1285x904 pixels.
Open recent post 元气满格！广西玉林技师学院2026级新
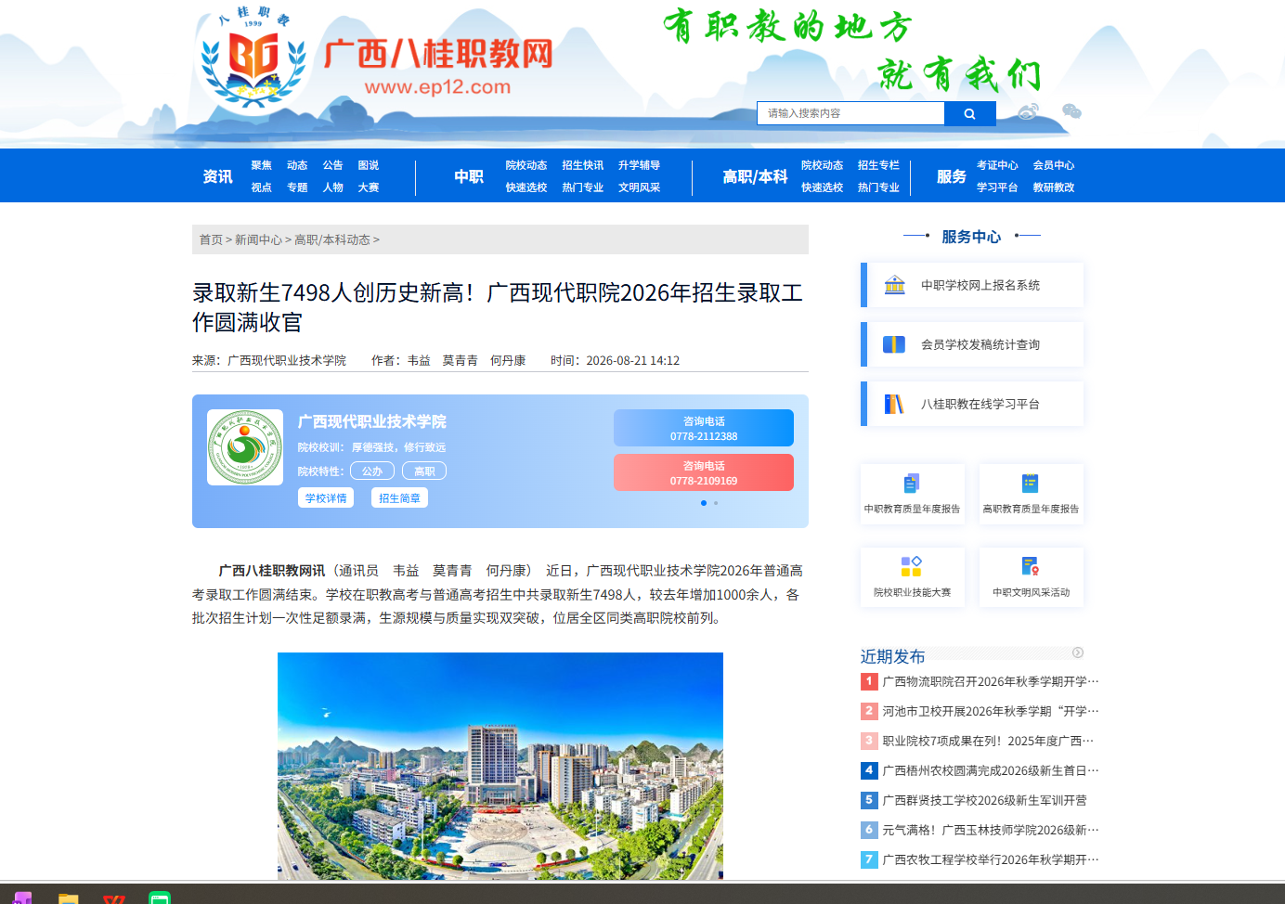(x=991, y=830)
